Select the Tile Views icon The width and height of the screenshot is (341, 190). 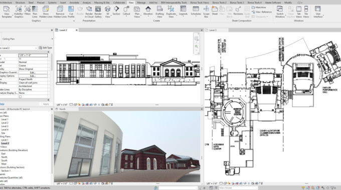(x=306, y=11)
